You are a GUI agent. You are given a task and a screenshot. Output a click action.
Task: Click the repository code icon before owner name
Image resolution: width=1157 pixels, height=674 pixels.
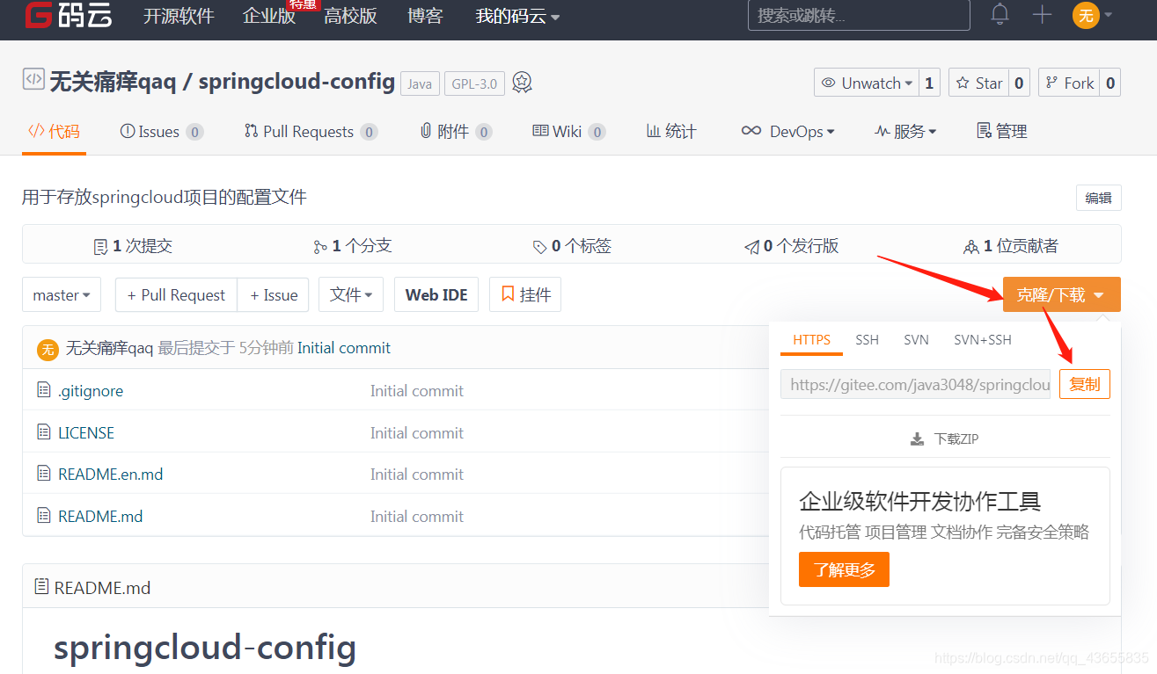tap(33, 79)
